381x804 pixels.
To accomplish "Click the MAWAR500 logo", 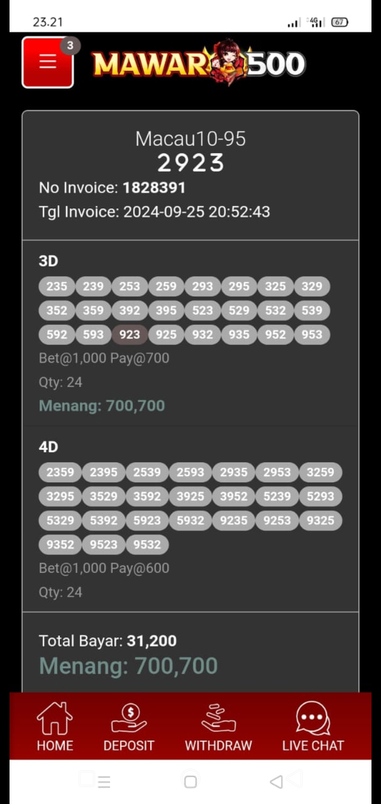I will pos(198,63).
